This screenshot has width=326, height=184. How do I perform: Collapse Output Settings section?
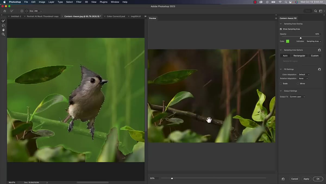pos(281,91)
